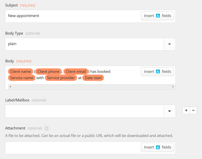Click the Body scrollbar right arrow
Image resolution: width=202 pixels, height=159 pixels.
point(173,87)
